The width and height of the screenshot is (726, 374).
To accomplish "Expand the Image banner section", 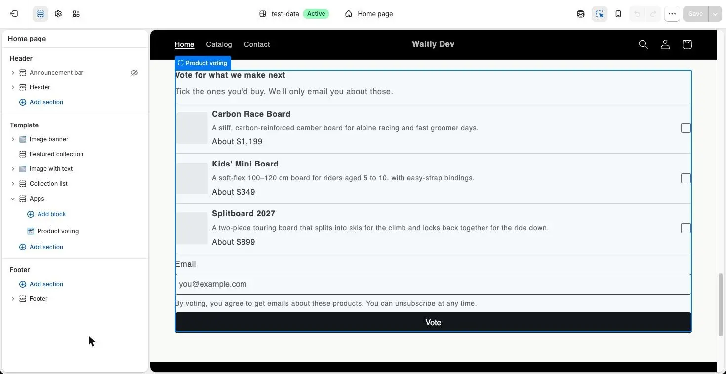I will (x=13, y=139).
